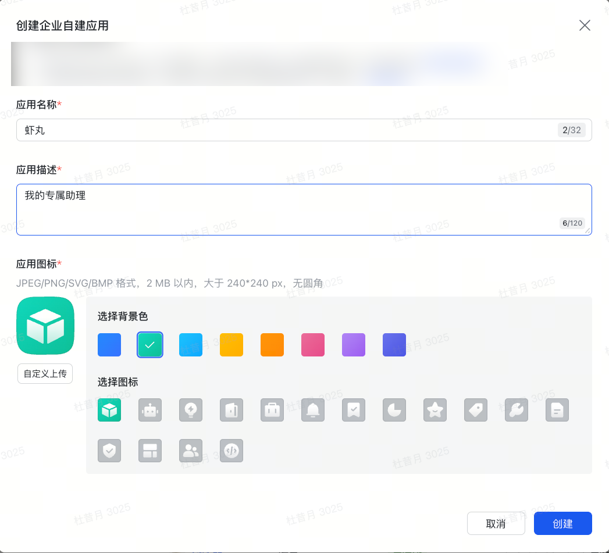The image size is (609, 553).
Task: Click the 创建企业自建应用 dialog title
Action: (62, 26)
